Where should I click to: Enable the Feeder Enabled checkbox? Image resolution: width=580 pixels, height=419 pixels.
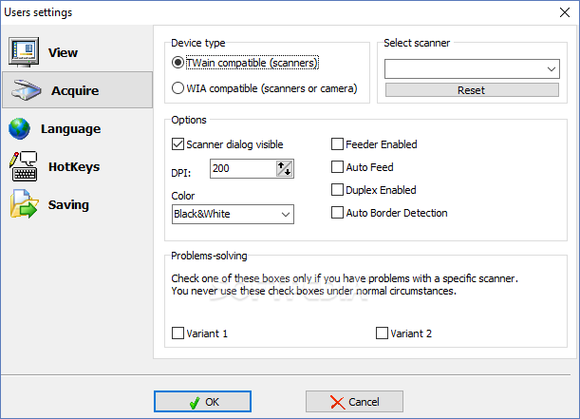(x=337, y=144)
